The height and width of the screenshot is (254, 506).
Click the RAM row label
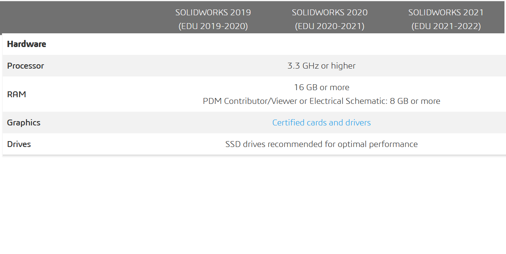tap(16, 94)
